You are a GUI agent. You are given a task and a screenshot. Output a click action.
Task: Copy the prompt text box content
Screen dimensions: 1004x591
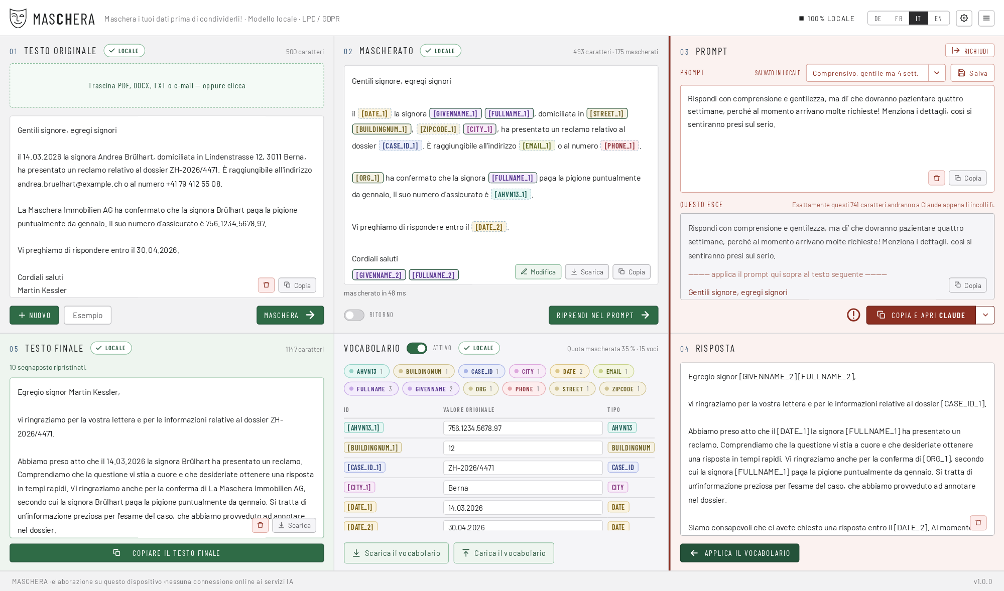coord(967,178)
